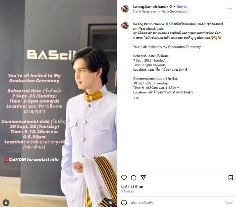This screenshot has width=236, height=207.
Task: Show tagged people icon on photo
Action: (6, 203)
